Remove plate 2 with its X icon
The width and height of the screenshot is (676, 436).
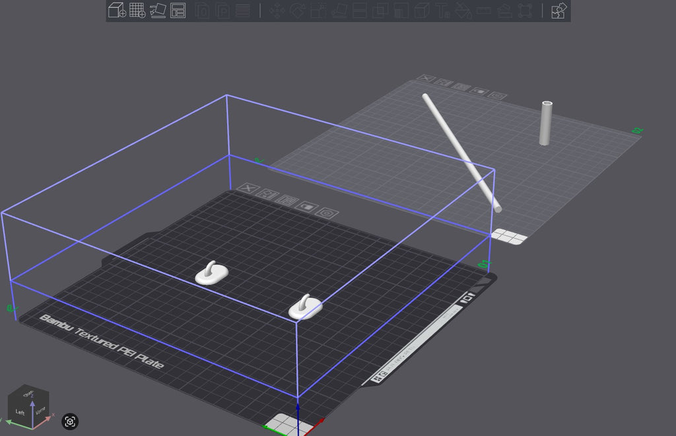pyautogui.click(x=426, y=78)
